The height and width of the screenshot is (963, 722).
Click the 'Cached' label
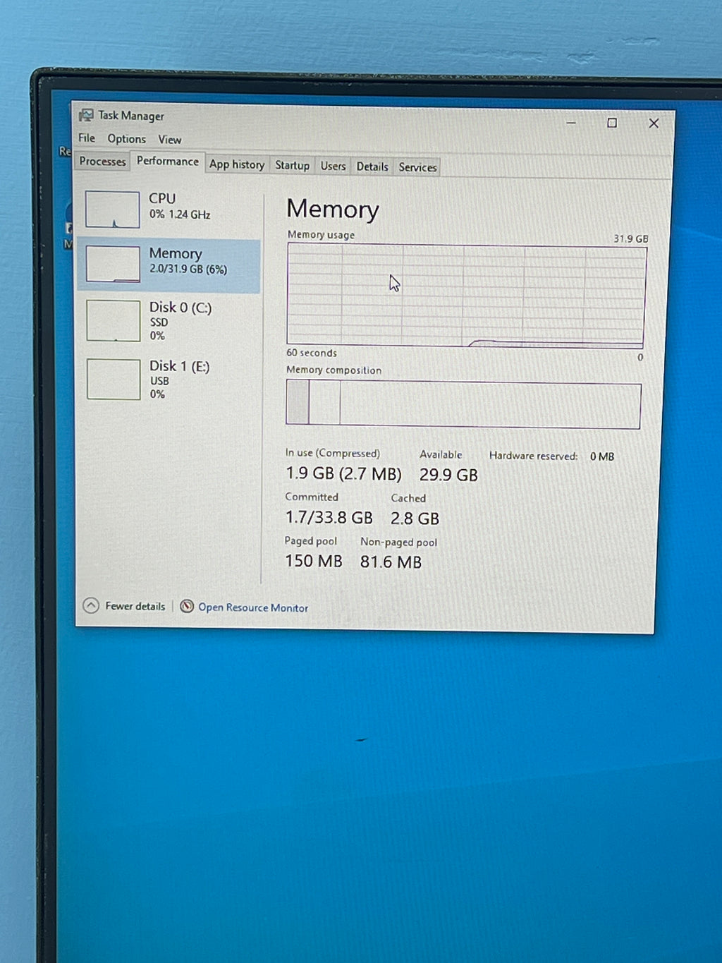408,498
